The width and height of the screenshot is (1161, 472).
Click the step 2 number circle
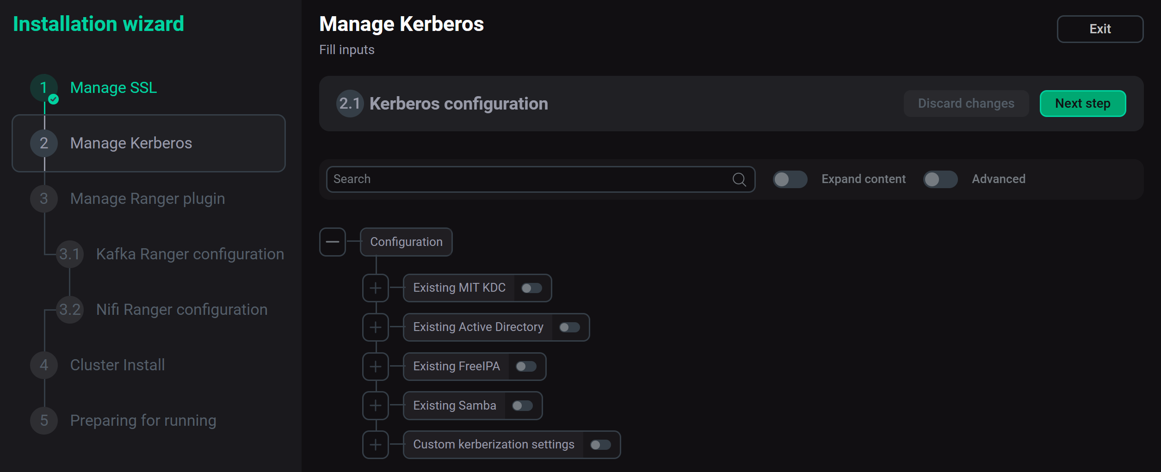pos(44,143)
